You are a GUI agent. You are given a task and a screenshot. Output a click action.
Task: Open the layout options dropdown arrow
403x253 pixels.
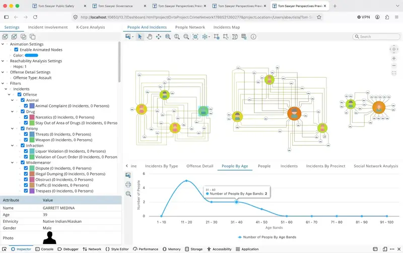(209, 37)
